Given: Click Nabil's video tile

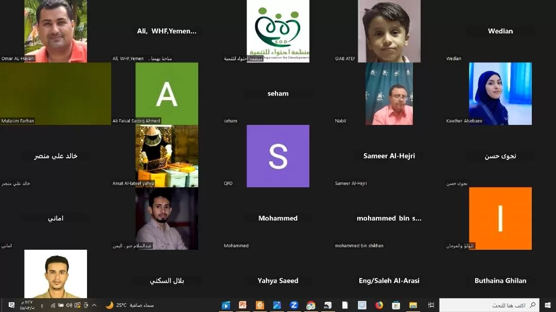Looking at the screenshot, I should click(x=389, y=94).
